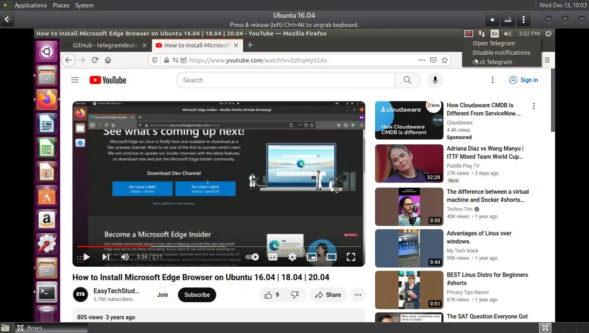
Task: Mute the video volume icon
Action: point(125,257)
